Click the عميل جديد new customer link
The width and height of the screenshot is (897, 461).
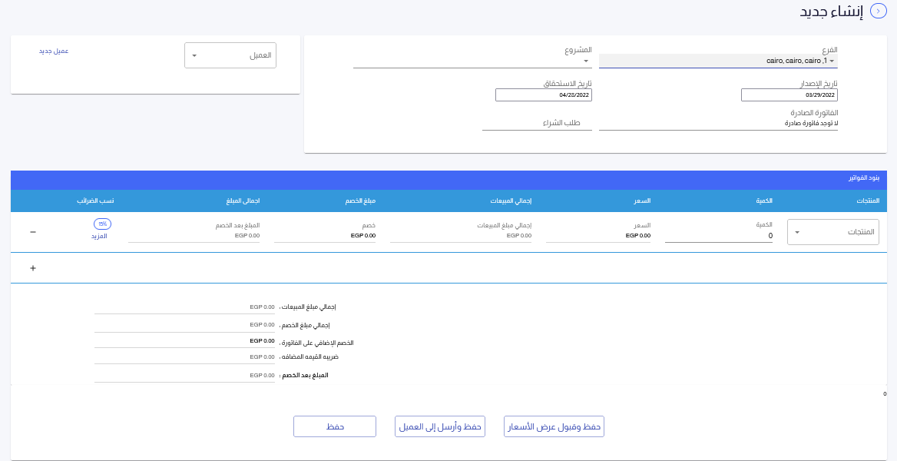coord(54,51)
